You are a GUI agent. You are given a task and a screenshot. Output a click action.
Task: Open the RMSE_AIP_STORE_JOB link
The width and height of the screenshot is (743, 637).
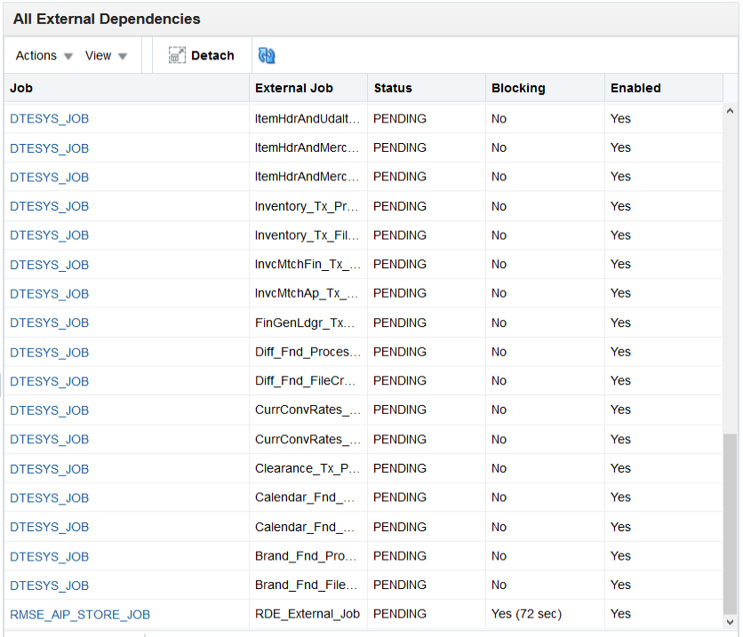[x=80, y=614]
